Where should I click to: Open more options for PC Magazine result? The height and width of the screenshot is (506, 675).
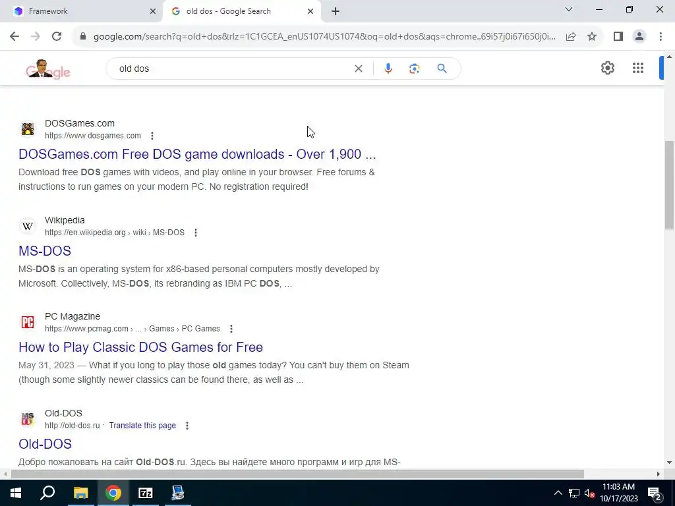click(x=231, y=329)
